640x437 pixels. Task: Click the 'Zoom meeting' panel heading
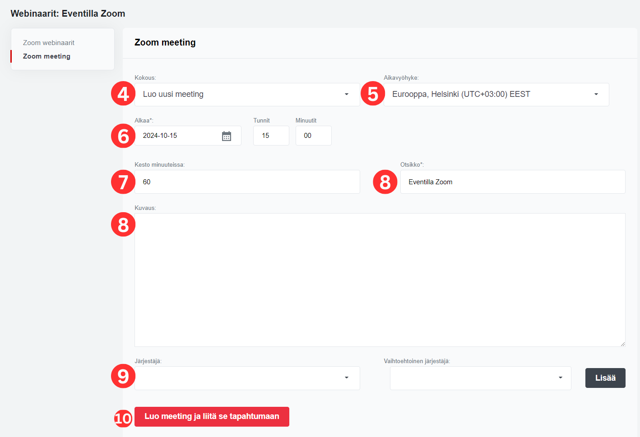point(165,42)
